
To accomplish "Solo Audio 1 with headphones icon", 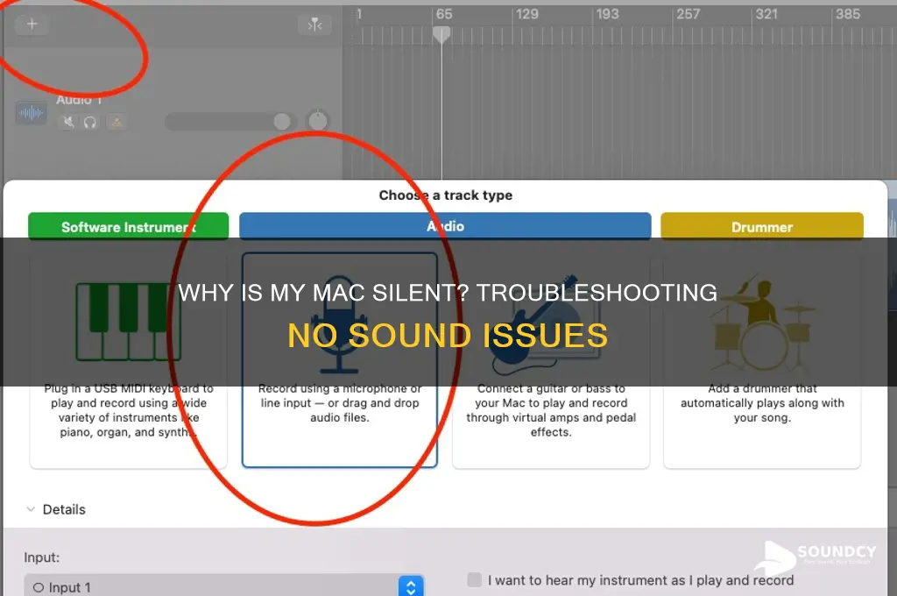I will pyautogui.click(x=90, y=122).
